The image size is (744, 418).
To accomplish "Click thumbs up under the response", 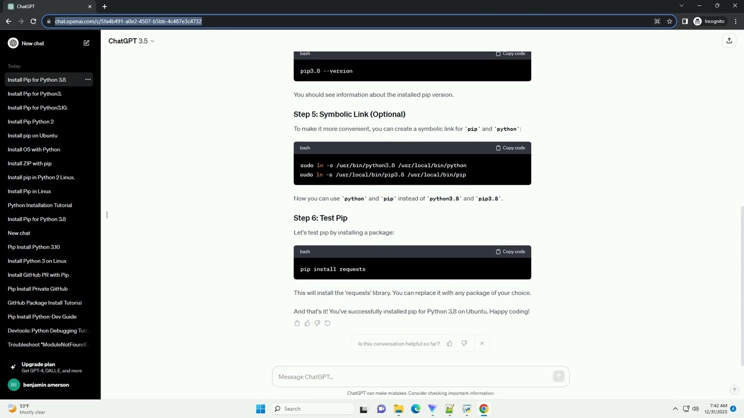I will click(307, 323).
